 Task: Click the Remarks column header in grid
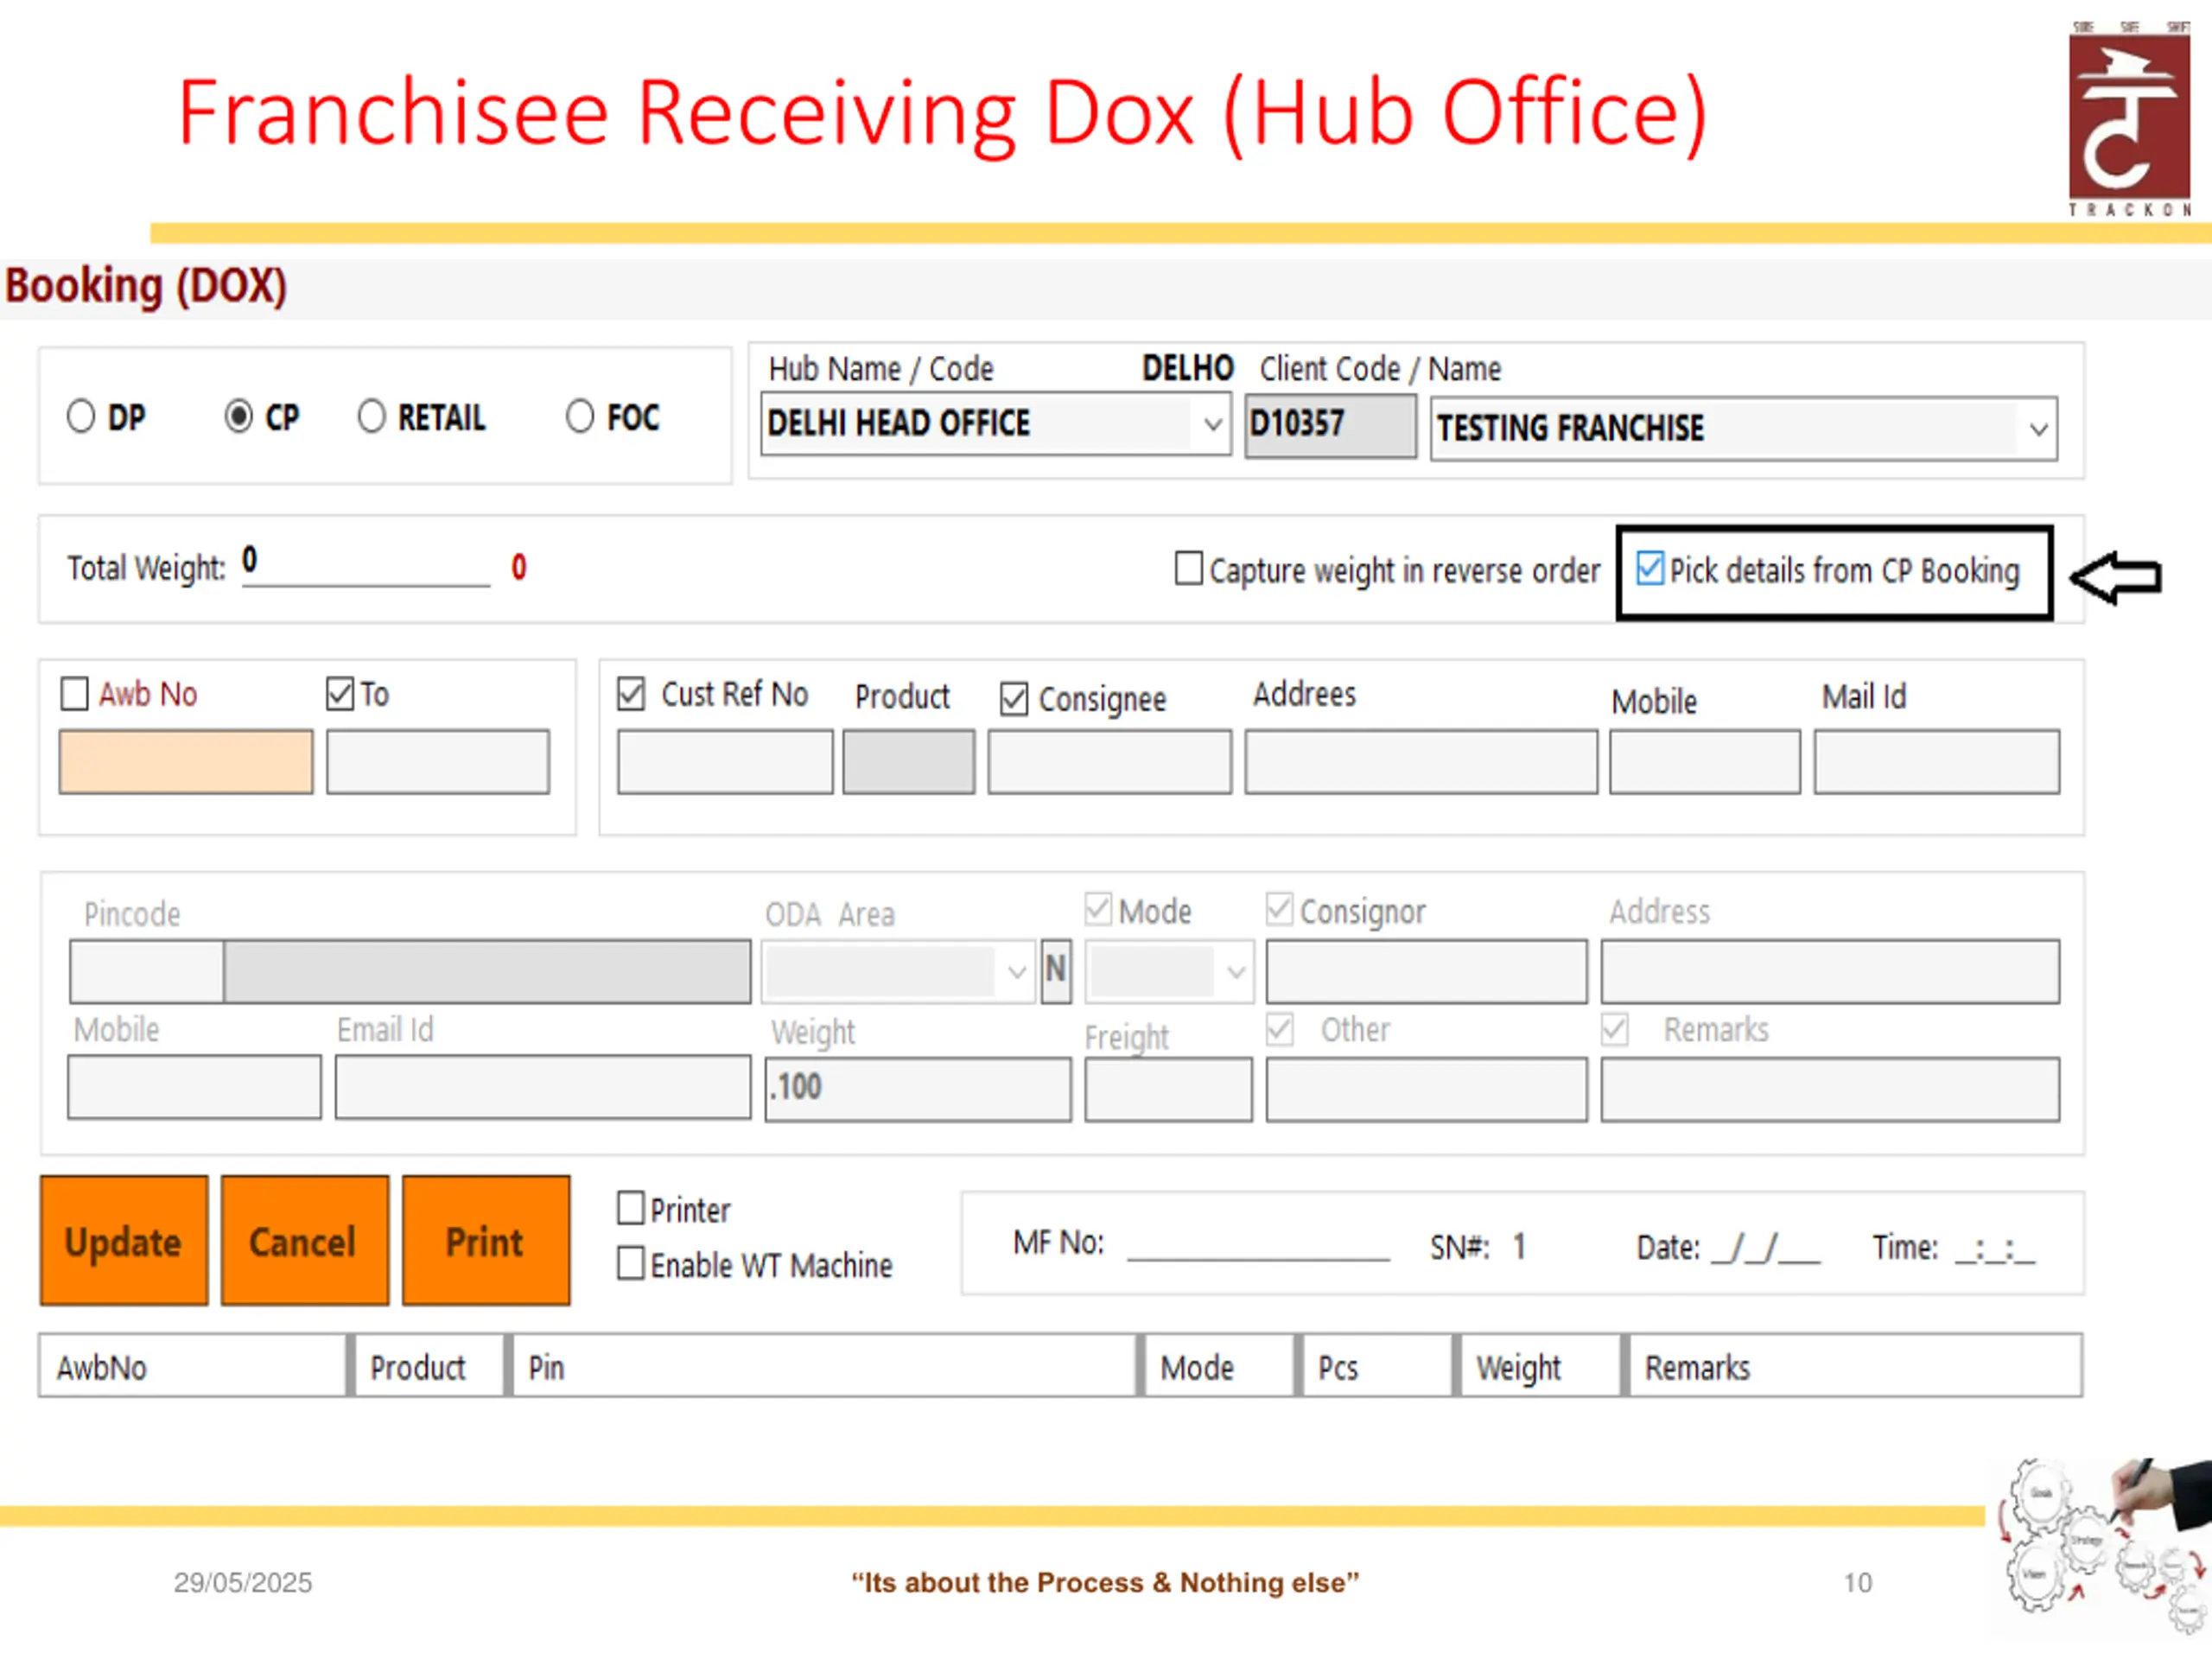(1854, 1366)
